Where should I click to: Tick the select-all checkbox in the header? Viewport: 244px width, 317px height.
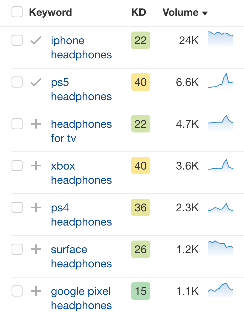[x=17, y=12]
